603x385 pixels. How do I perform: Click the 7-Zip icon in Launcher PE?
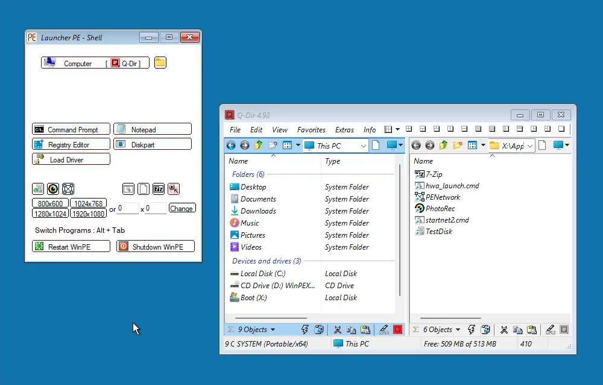tap(159, 189)
